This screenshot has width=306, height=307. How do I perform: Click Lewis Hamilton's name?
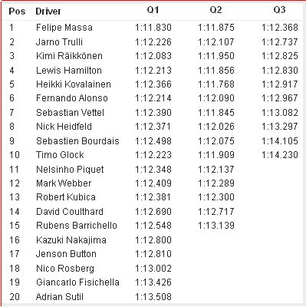point(69,70)
